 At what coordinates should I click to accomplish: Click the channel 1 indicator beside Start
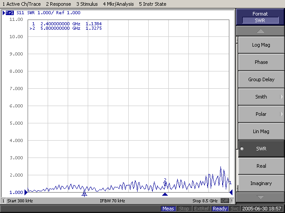click(x=3, y=201)
